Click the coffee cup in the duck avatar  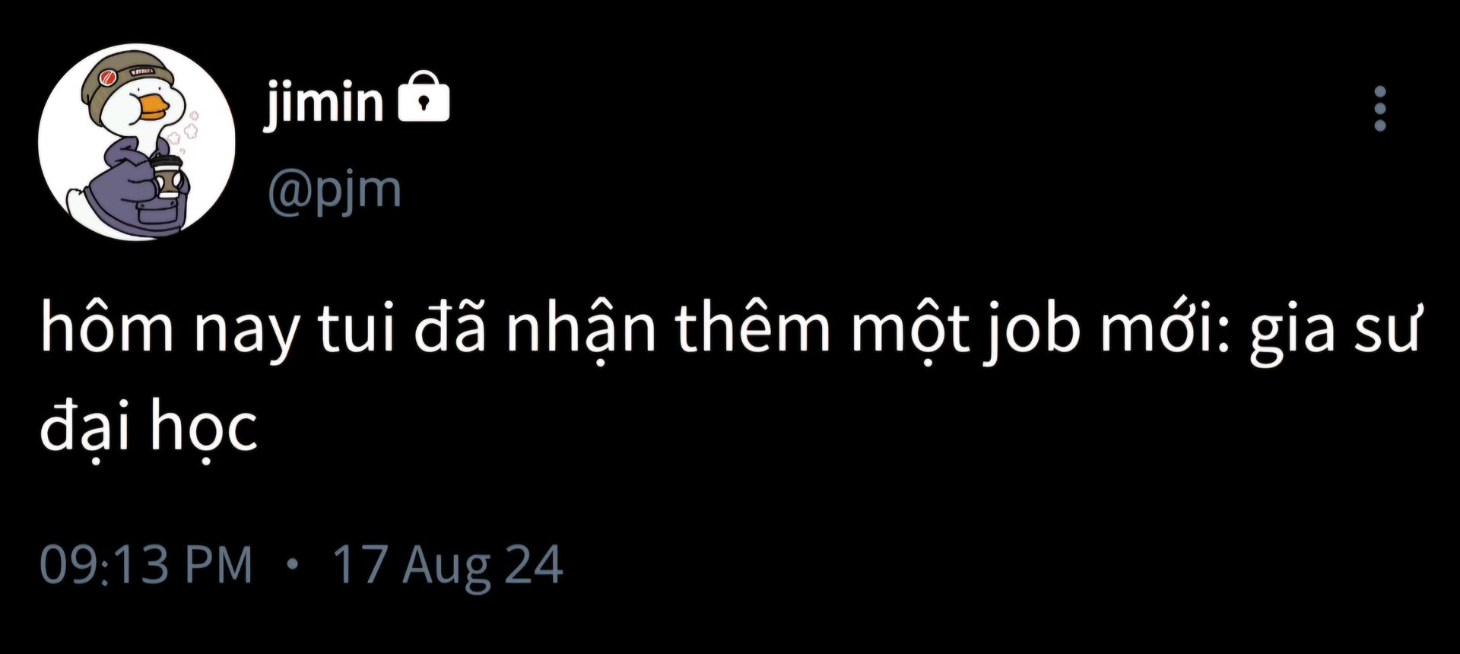(168, 175)
